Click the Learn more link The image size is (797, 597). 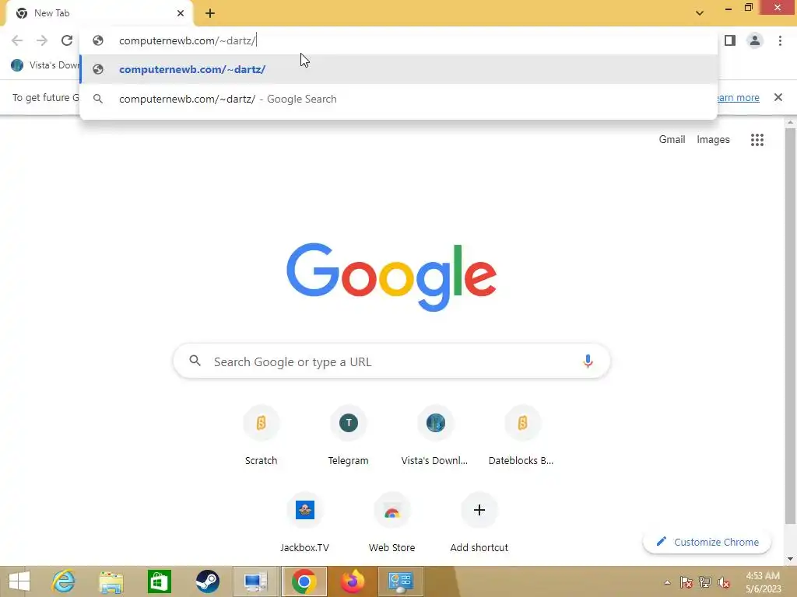[738, 97]
